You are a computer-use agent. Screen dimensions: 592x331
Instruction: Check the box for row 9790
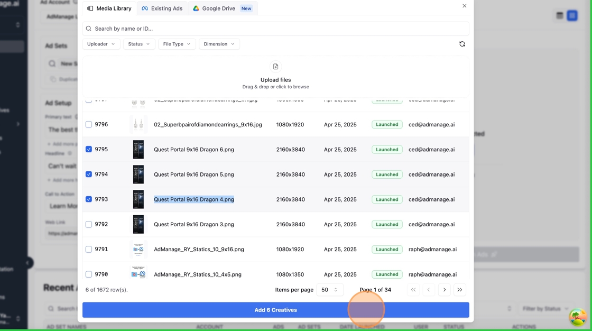[x=89, y=274]
